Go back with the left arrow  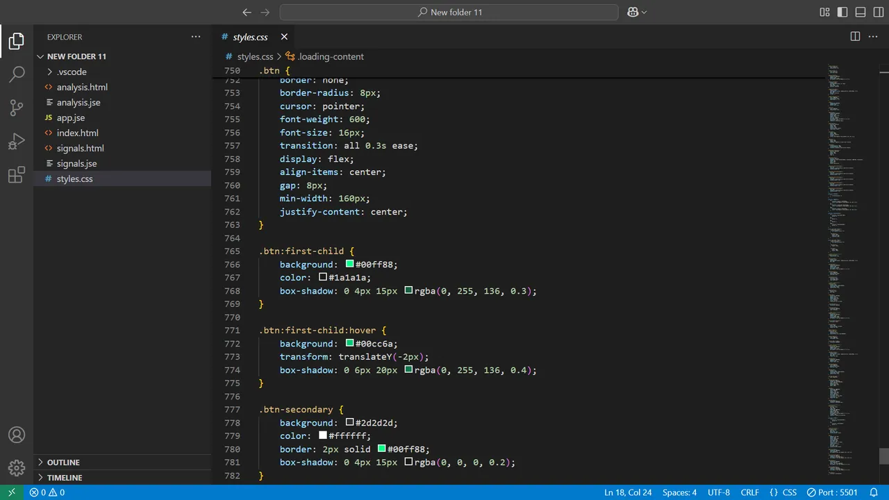coord(247,12)
